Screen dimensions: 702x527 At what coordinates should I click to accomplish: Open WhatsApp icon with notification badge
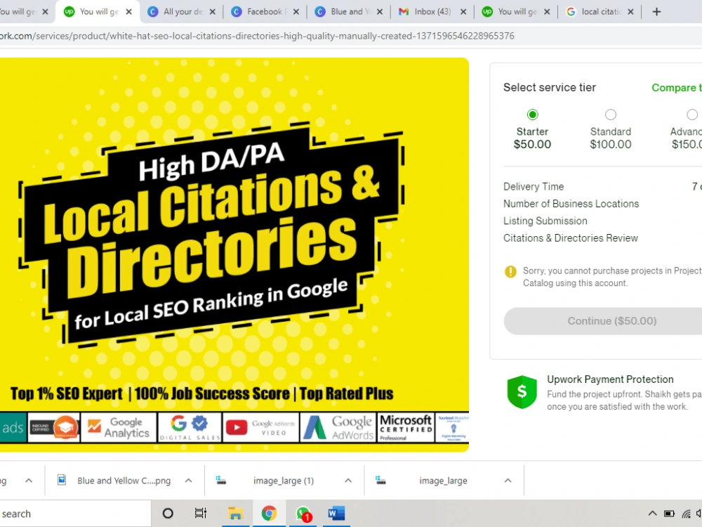pos(303,514)
